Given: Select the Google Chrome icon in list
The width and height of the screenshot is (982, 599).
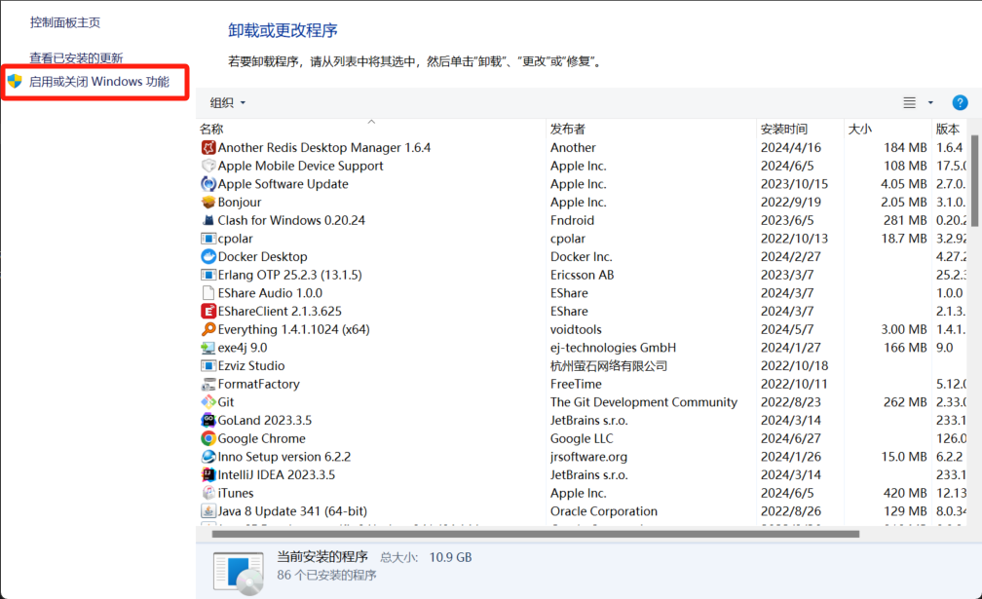Looking at the screenshot, I should coord(208,438).
